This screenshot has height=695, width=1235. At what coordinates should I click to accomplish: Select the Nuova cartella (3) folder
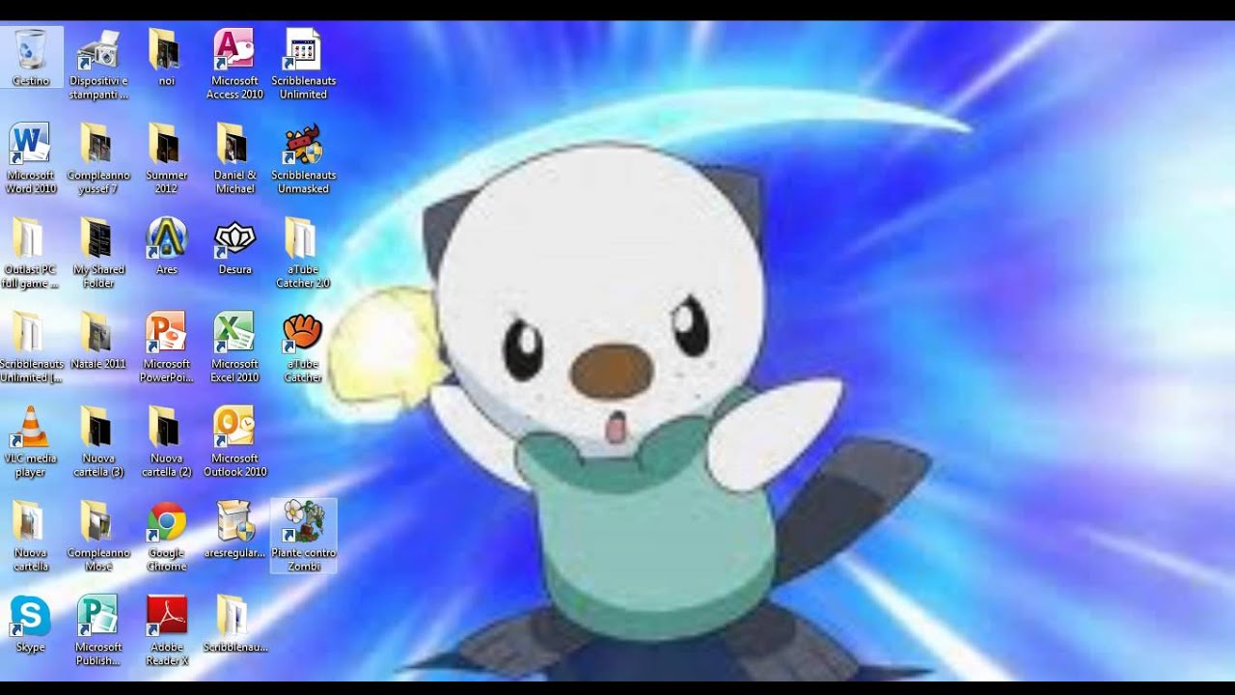click(x=98, y=443)
